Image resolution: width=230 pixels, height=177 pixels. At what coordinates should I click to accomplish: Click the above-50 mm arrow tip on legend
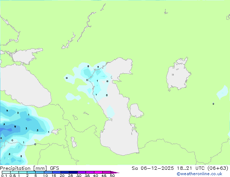[x=115, y=172]
